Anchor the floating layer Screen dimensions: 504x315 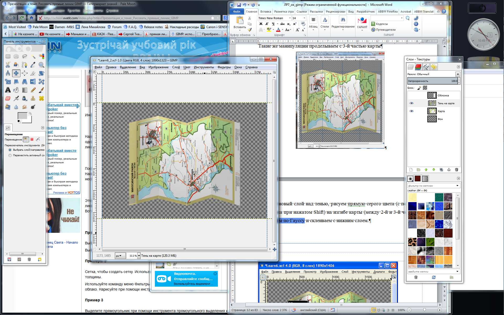coord(449,170)
